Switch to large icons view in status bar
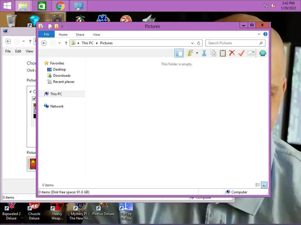301x225 pixels. pyautogui.click(x=264, y=185)
